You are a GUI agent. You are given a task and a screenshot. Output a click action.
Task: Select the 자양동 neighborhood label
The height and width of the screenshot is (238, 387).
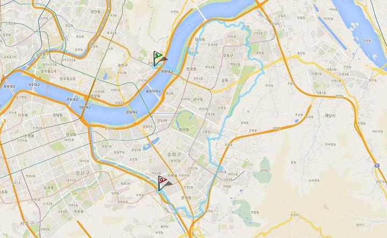click(95, 96)
